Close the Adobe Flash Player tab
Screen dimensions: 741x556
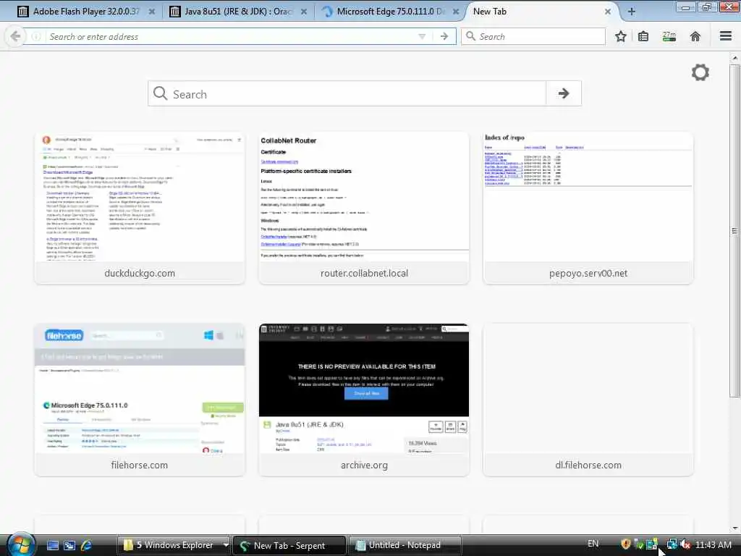click(152, 12)
